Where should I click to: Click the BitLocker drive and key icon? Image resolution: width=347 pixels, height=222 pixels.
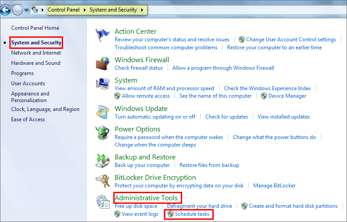[x=103, y=181]
